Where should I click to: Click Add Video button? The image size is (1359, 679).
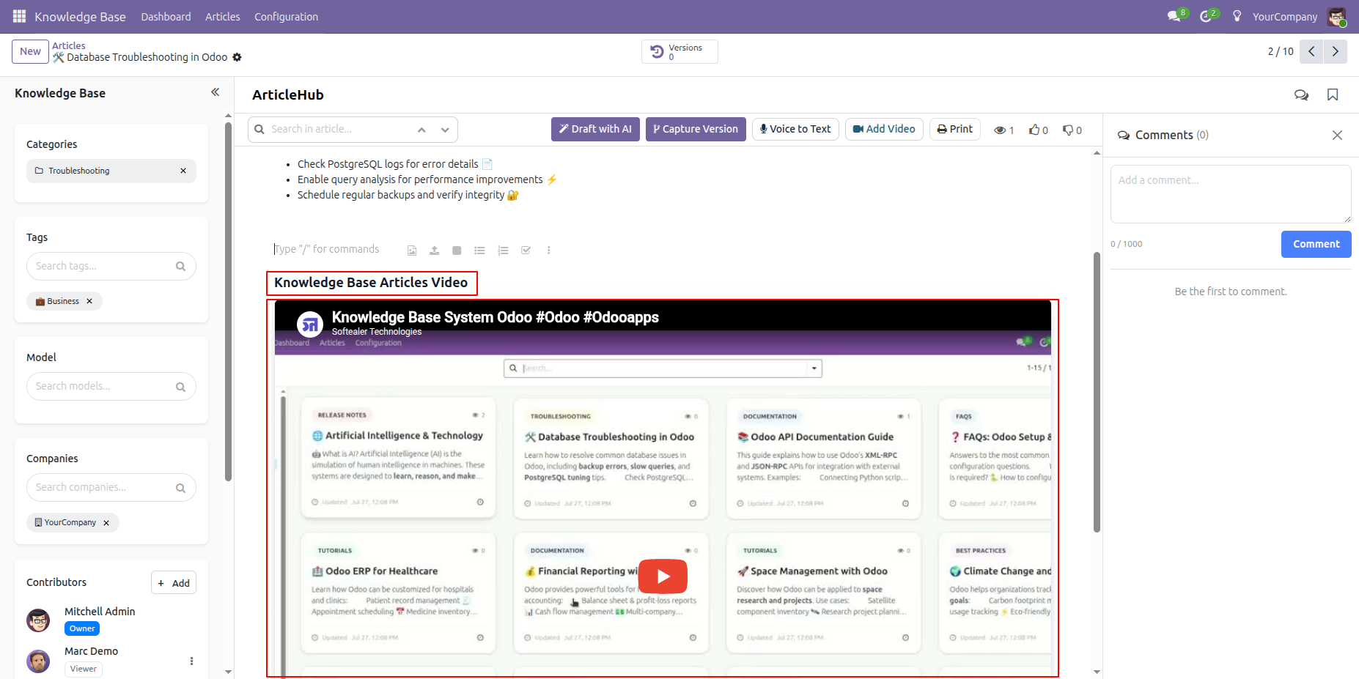[884, 129]
